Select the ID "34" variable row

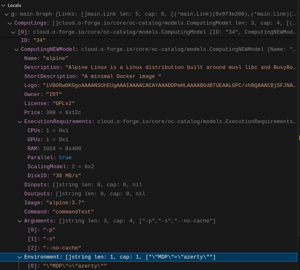tap(33, 40)
